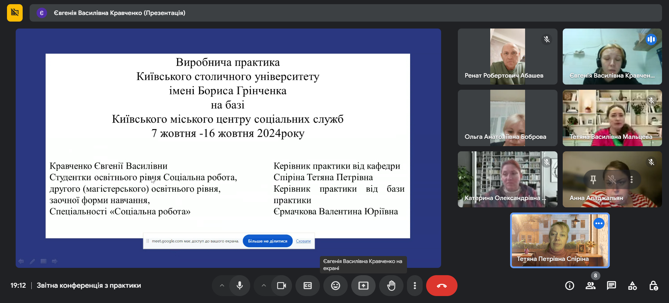Stop viewing presentation via top-left yellow icon

click(15, 13)
